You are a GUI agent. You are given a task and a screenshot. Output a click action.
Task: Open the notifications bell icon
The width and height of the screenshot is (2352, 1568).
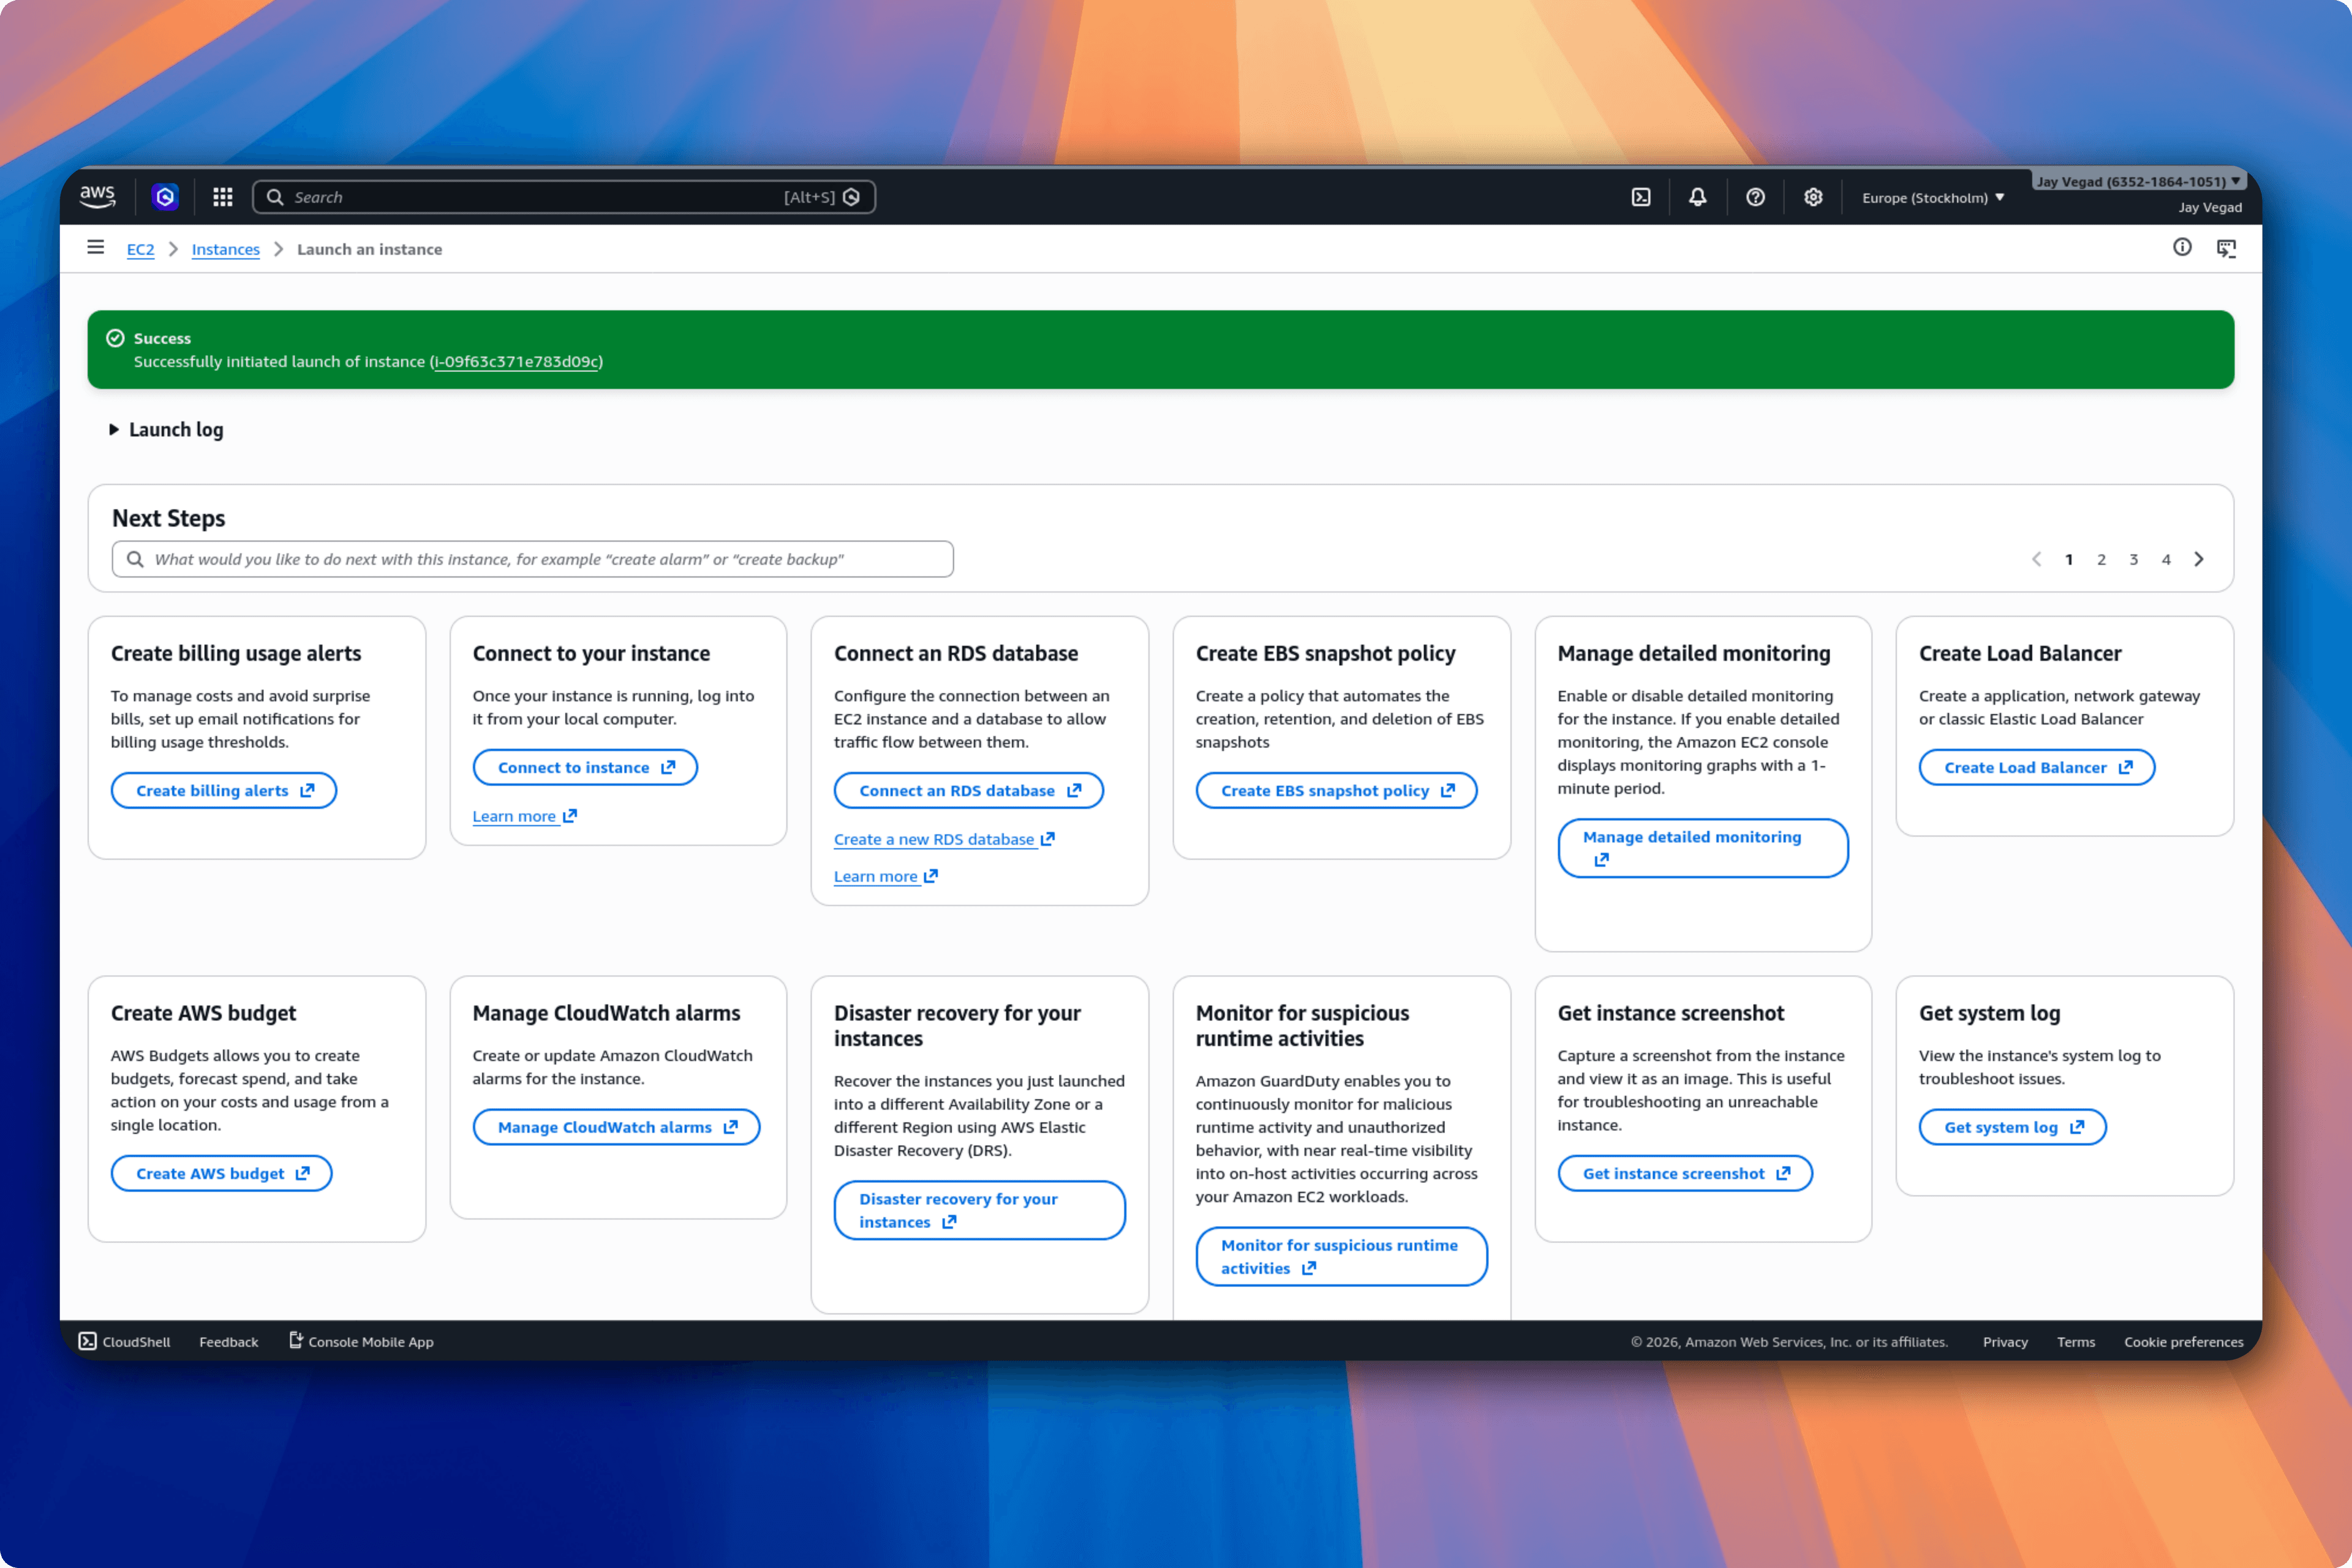pos(1698,197)
